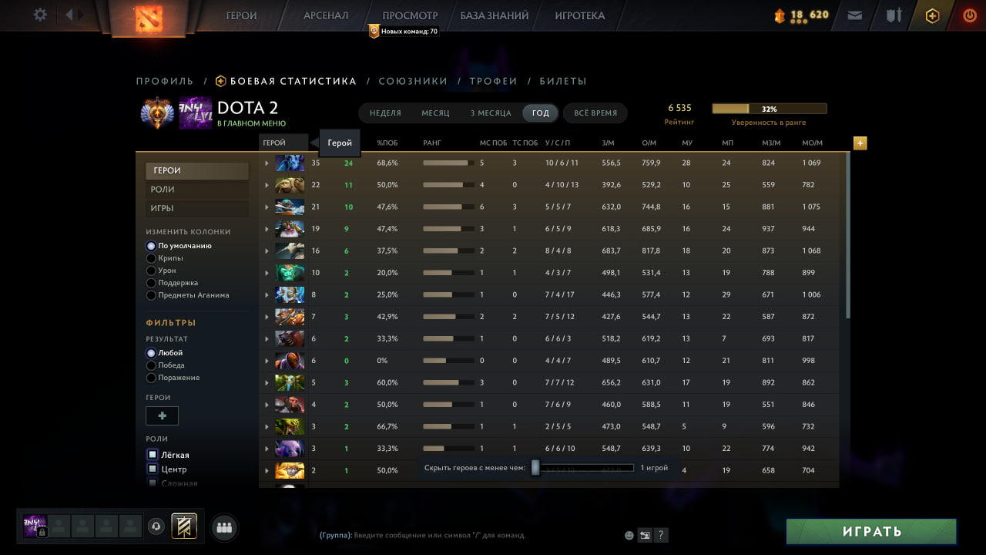Click the chat window pop-out icon beside the smiley

645,535
